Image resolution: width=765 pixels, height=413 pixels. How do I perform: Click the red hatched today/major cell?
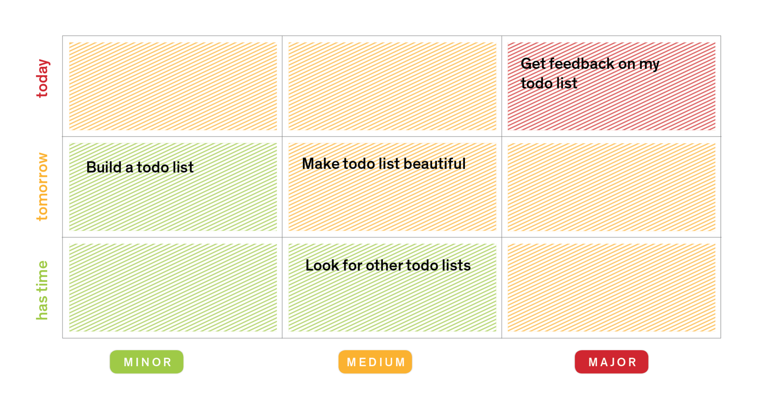[612, 86]
